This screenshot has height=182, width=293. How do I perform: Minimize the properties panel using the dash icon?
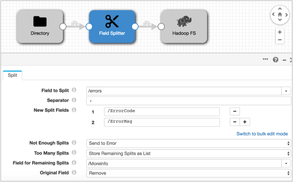pyautogui.click(x=285, y=60)
